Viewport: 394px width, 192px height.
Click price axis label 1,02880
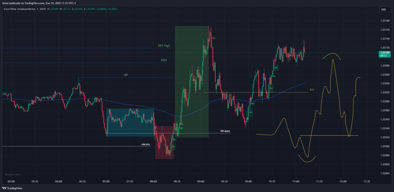[x=384, y=155]
